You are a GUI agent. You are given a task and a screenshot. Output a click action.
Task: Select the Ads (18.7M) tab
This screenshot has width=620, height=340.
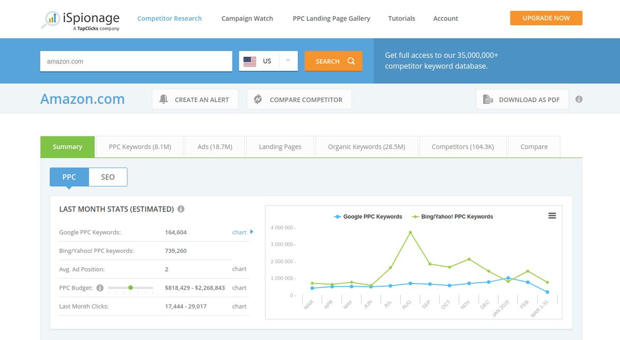215,147
